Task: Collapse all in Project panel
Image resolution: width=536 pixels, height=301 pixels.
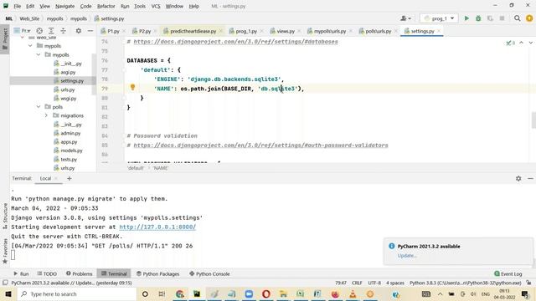Action: point(64,31)
